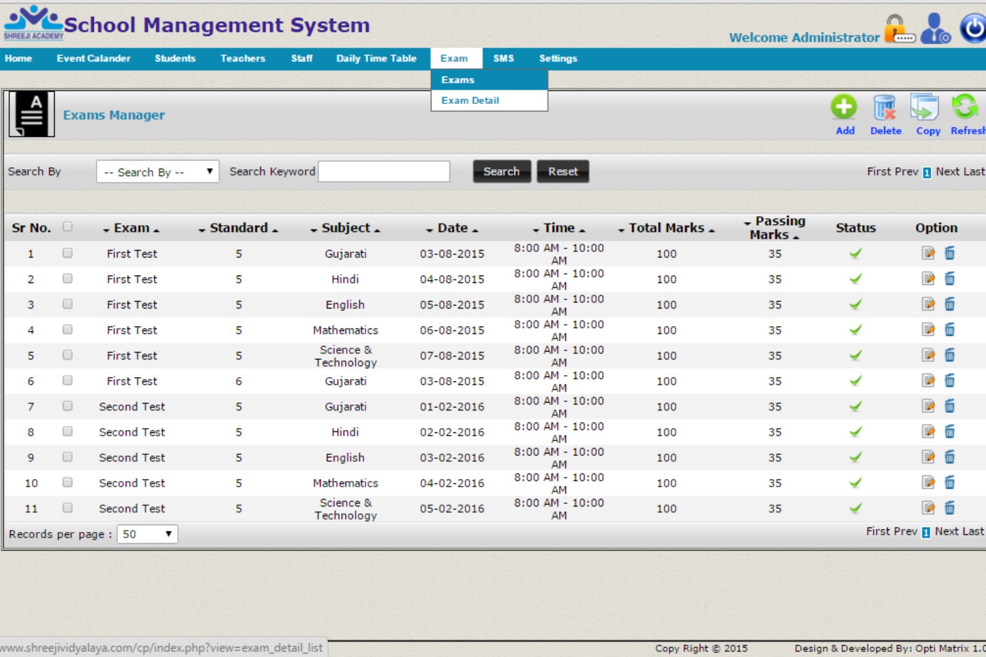Check the checkbox for row 2

pyautogui.click(x=67, y=278)
